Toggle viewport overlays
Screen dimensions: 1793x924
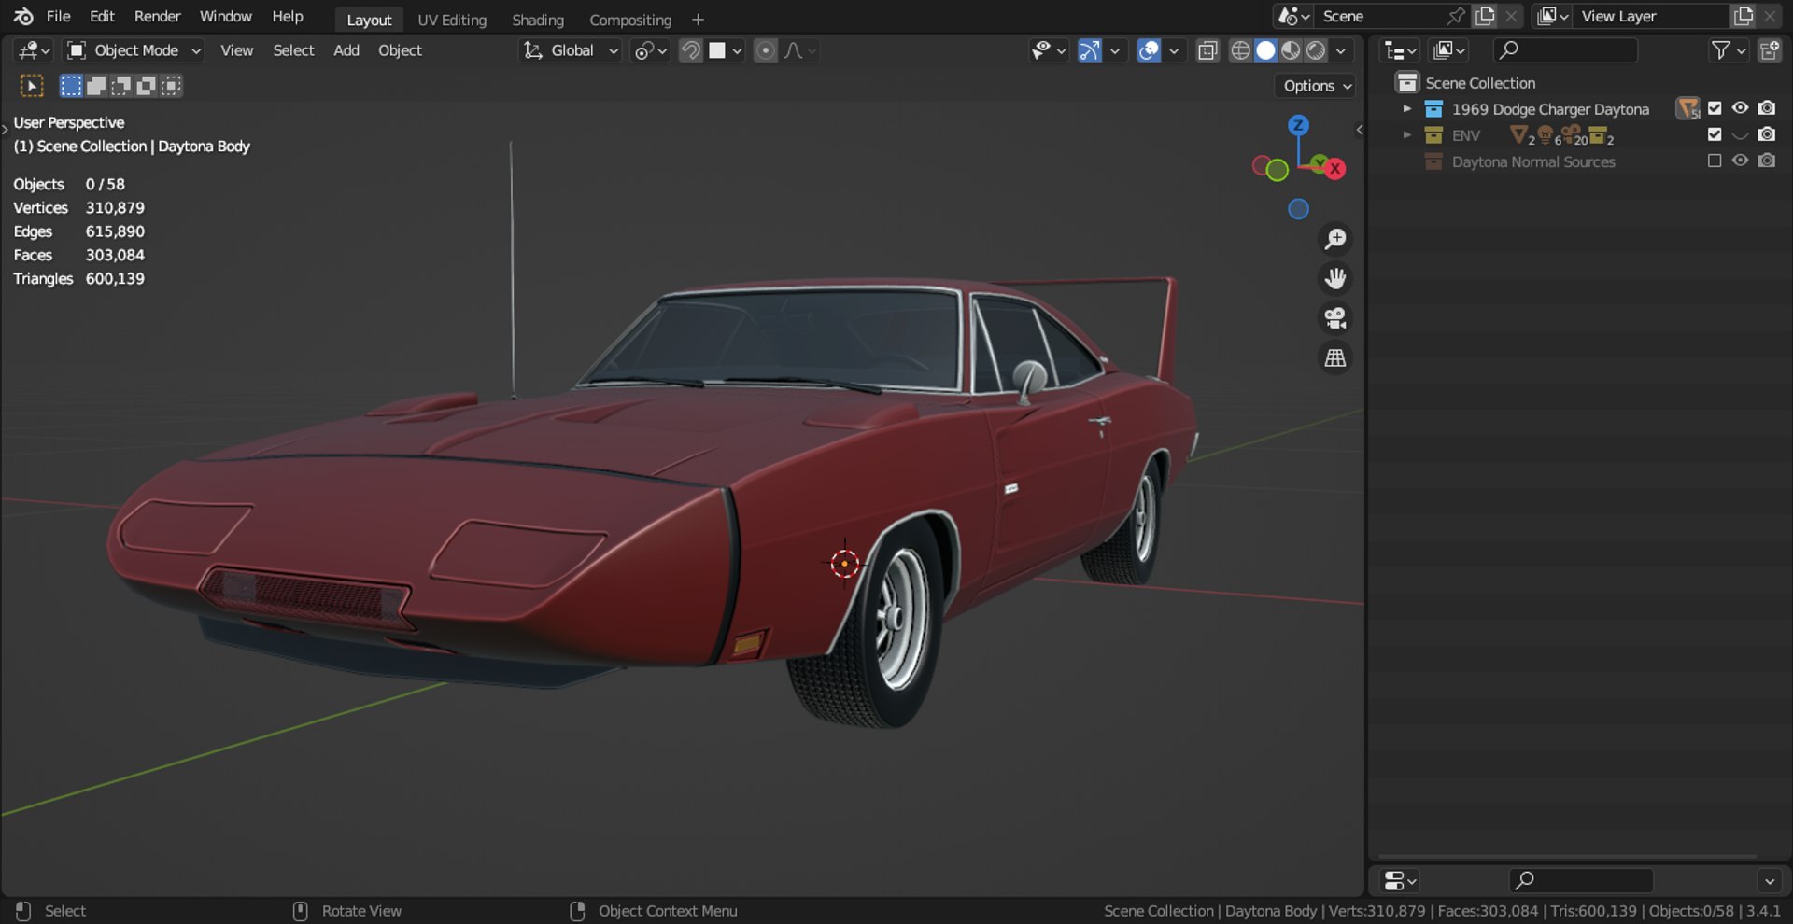pyautogui.click(x=1149, y=50)
